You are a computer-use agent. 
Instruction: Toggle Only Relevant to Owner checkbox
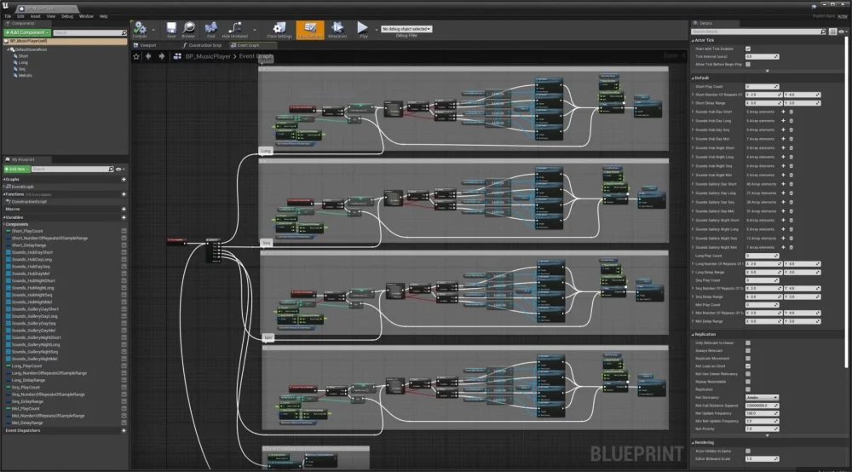point(748,342)
